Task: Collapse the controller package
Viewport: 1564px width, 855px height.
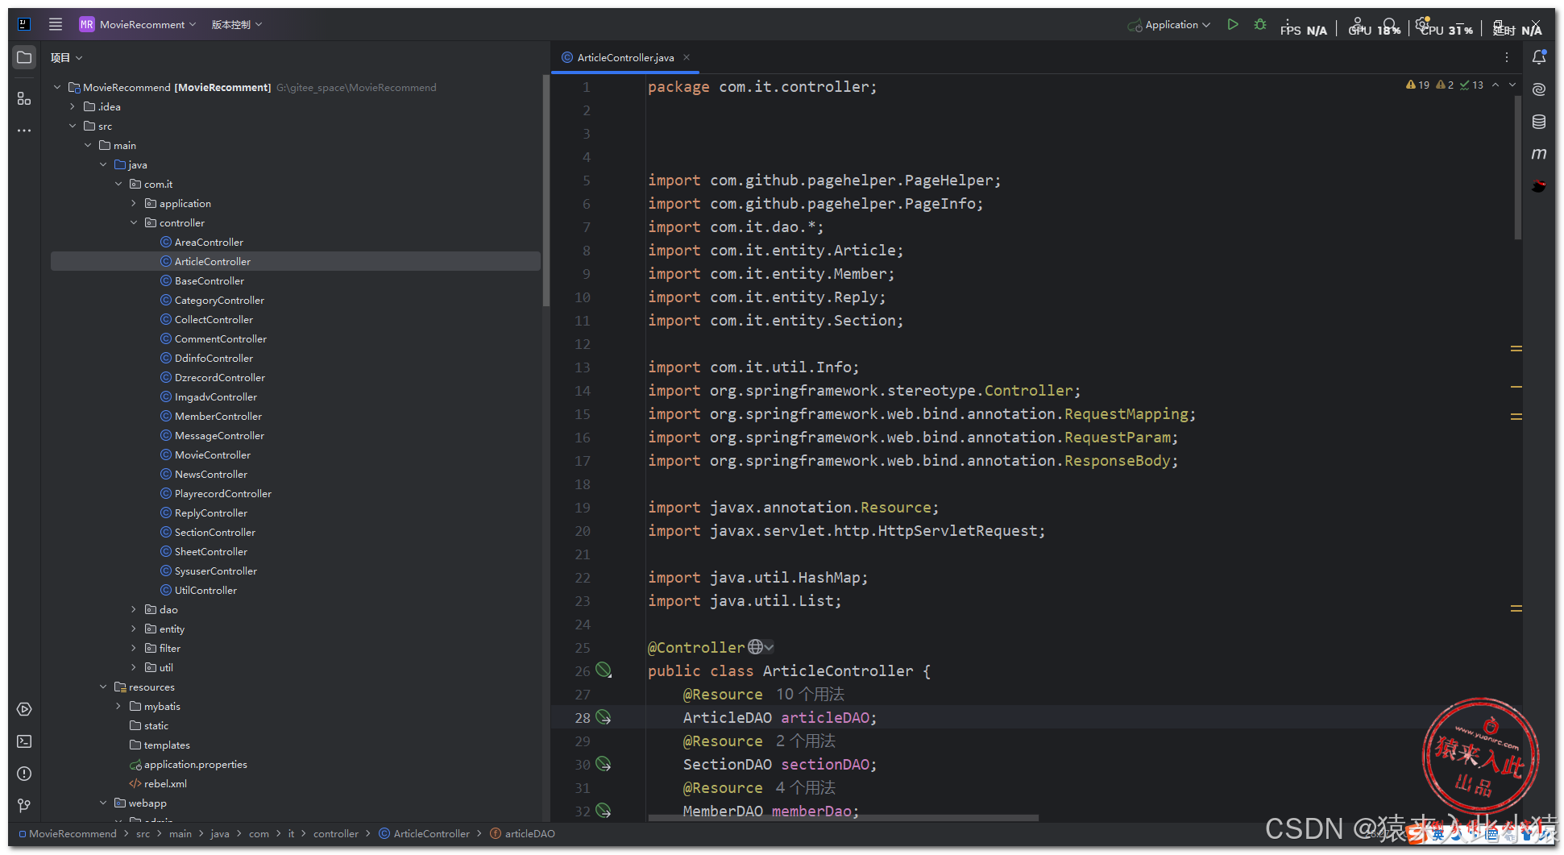Action: tap(134, 222)
